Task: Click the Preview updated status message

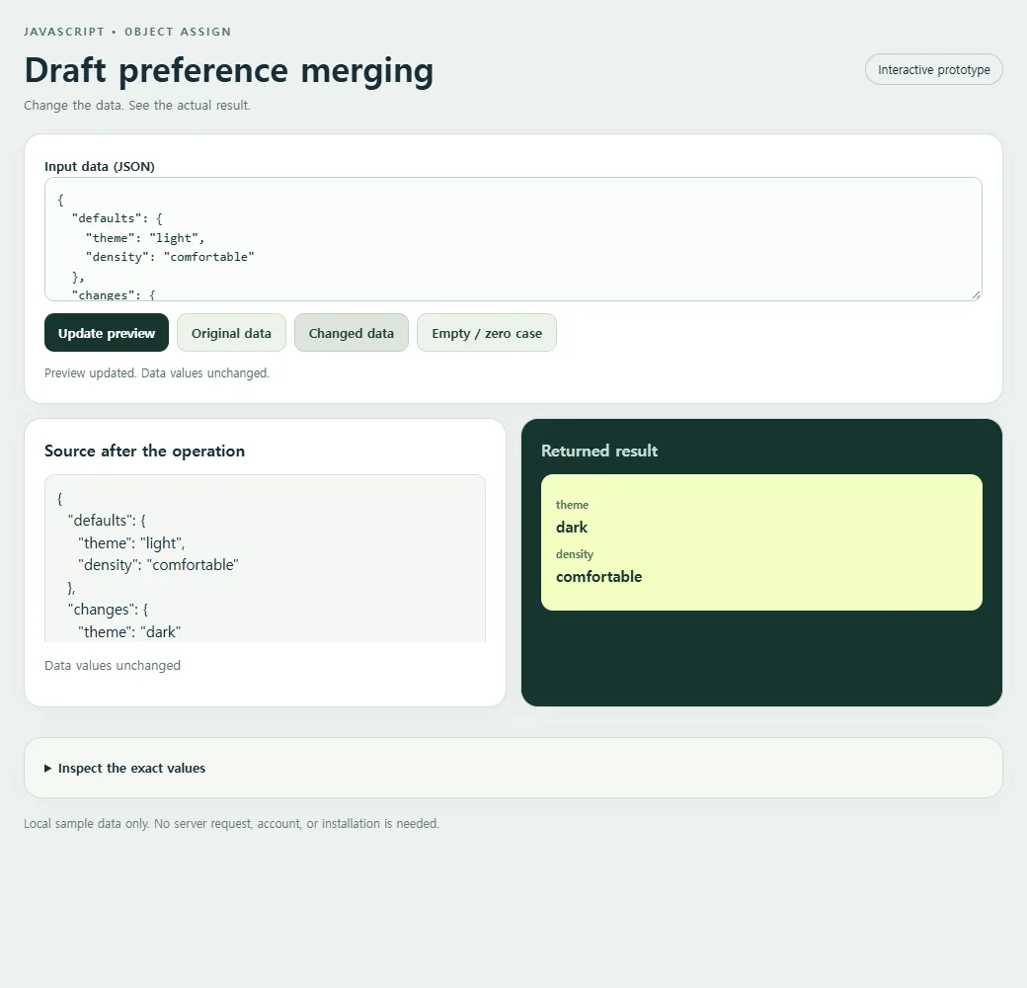Action: pos(157,372)
